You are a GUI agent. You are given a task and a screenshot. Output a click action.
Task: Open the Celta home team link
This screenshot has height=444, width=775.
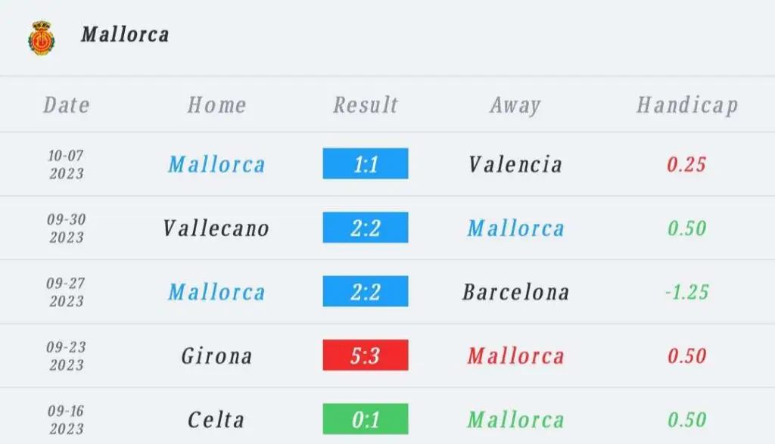(x=216, y=420)
